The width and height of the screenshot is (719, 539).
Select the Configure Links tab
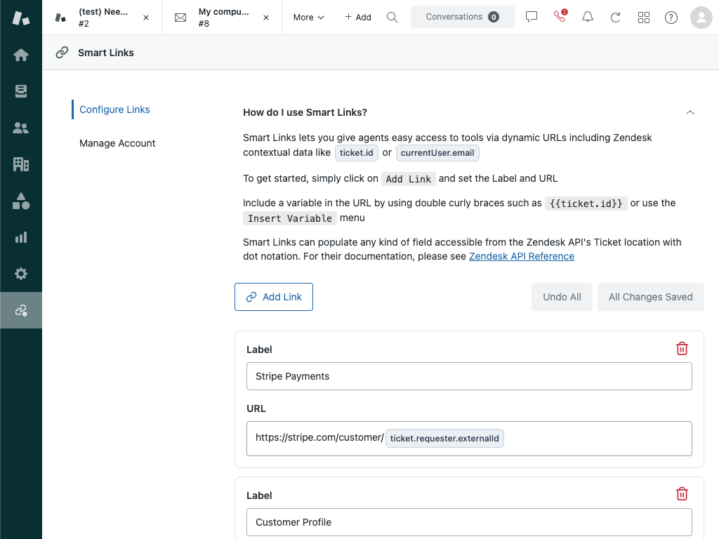click(114, 109)
